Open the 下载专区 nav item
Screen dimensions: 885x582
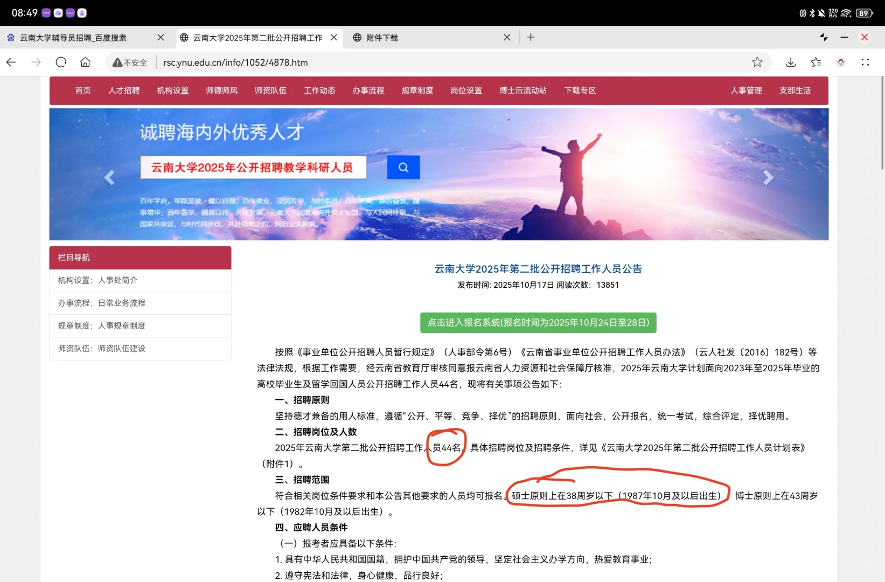click(580, 91)
